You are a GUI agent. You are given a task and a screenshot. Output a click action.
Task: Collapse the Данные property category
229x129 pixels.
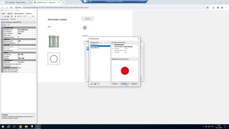pyautogui.click(x=2, y=39)
